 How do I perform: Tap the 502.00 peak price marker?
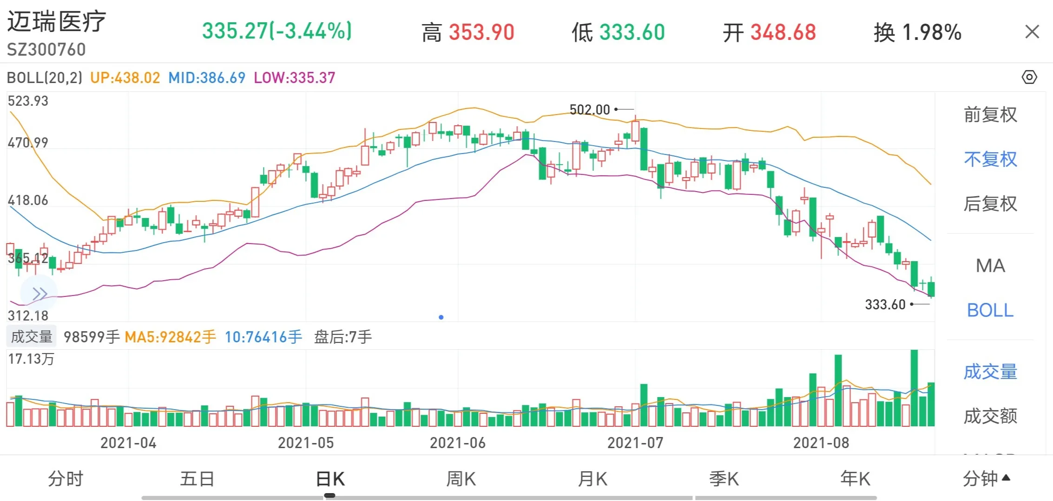[x=590, y=109]
